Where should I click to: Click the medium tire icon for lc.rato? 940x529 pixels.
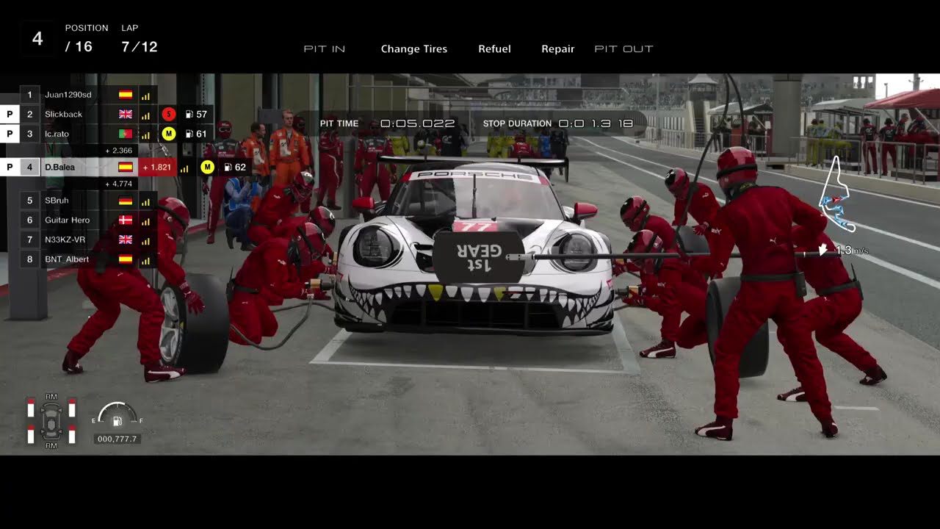168,134
